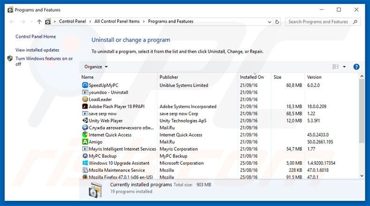The image size is (370, 206).
Task: Click the Mozilla Maintenance Service icon
Action: coord(85,170)
